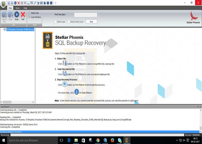Click the question mark help icon in quick access toolbar

(48, 3)
